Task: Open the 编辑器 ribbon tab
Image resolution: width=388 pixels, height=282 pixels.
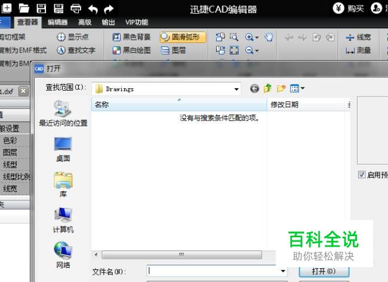Action: (x=58, y=22)
